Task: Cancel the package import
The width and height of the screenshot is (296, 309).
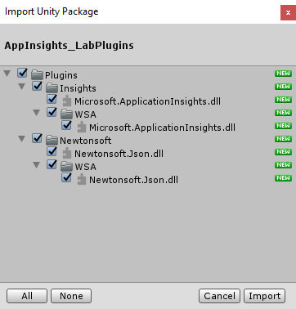Action: (x=219, y=296)
